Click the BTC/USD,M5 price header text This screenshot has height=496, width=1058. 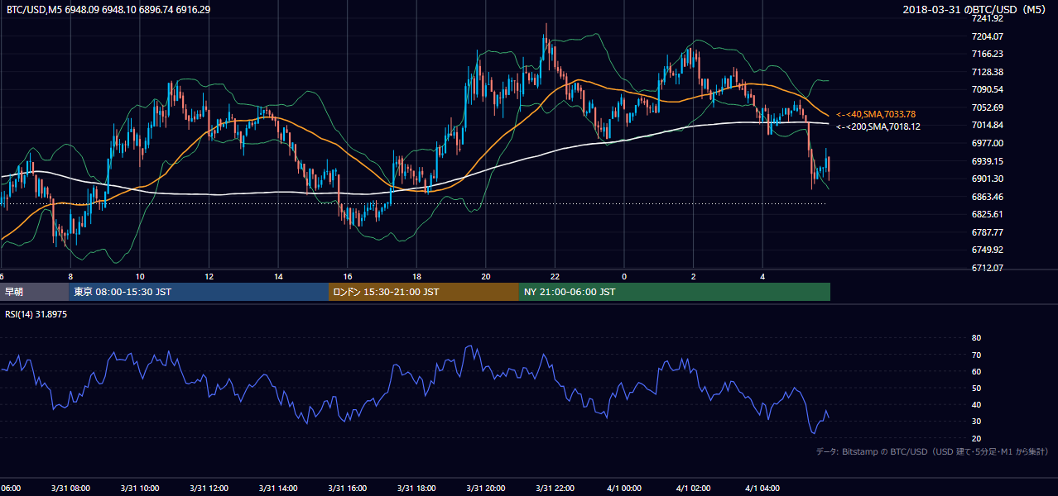[108, 10]
